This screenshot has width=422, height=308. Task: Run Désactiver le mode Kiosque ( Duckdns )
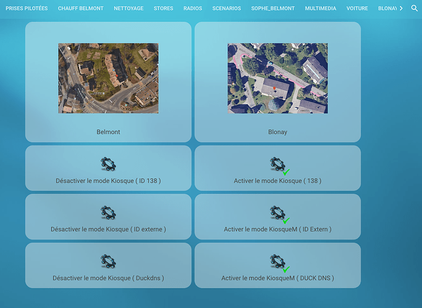(109, 265)
